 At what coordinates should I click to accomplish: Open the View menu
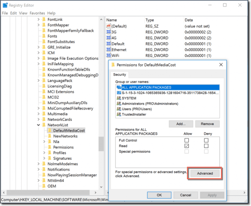coord(23,13)
